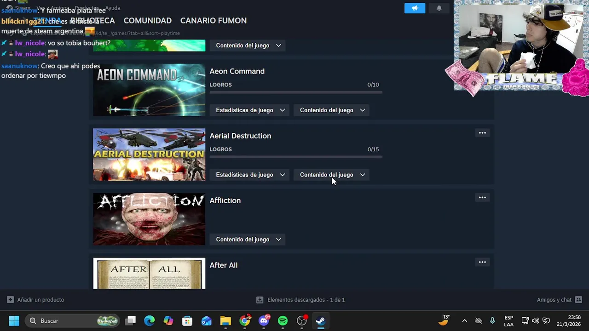Open Task View from the taskbar
589x331 pixels.
(x=131, y=321)
